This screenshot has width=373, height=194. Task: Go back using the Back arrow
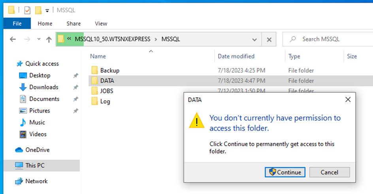tap(13, 39)
